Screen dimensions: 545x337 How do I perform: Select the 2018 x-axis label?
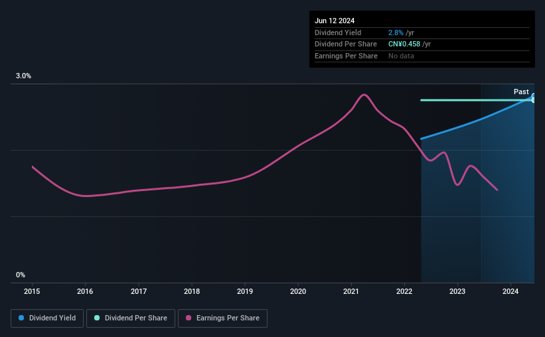(192, 291)
